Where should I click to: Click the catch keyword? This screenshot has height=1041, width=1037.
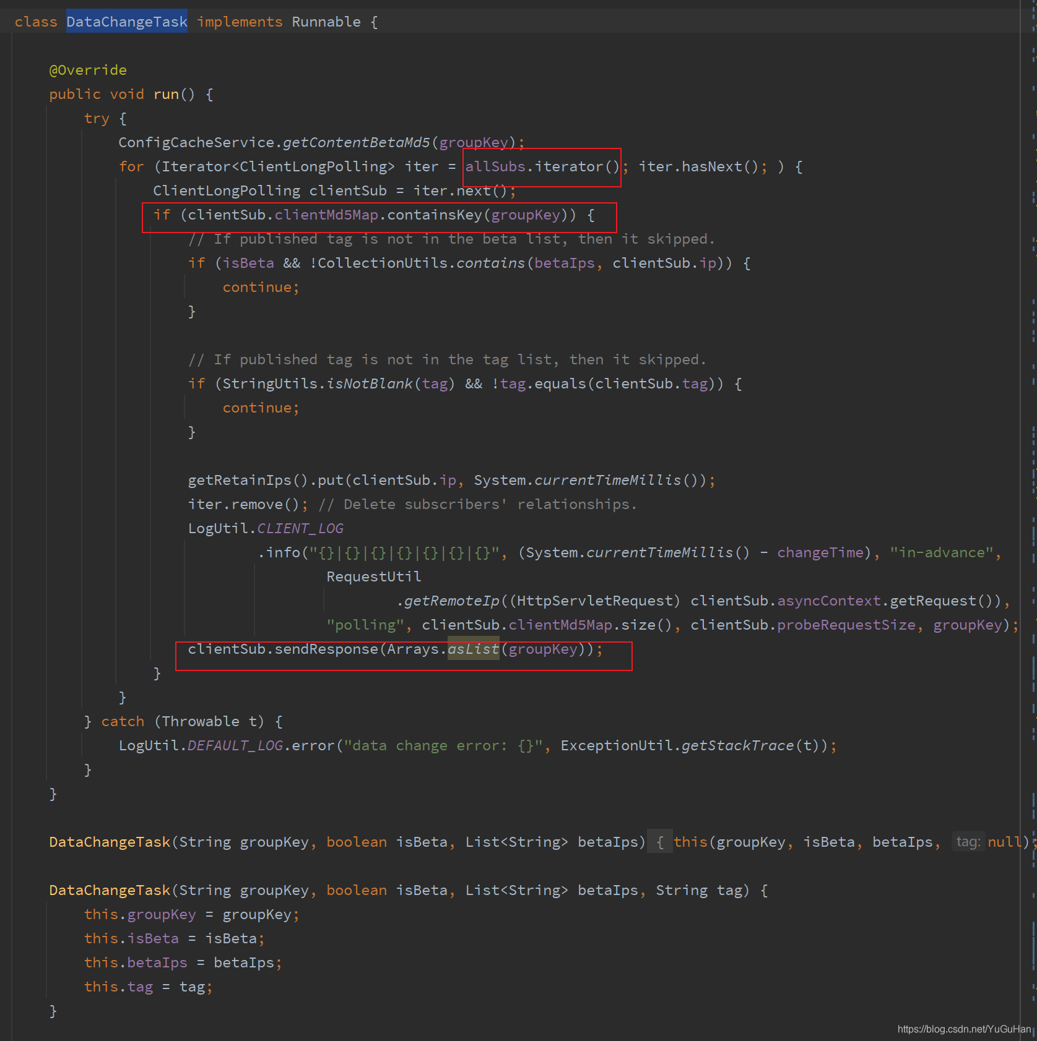(x=123, y=721)
